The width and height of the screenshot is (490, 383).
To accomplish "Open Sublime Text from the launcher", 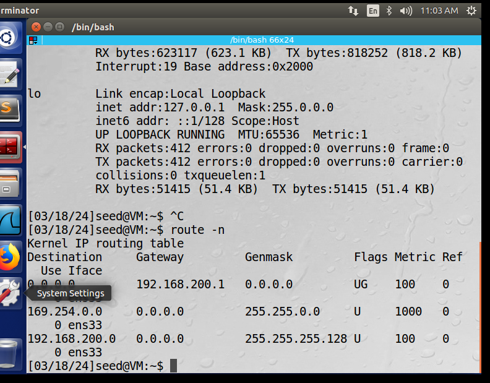I will pyautogui.click(x=10, y=110).
